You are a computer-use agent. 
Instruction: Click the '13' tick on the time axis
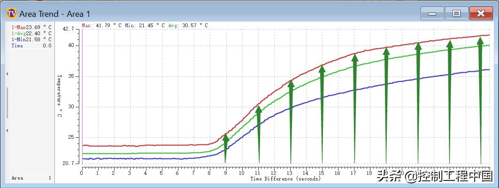coord(290,173)
